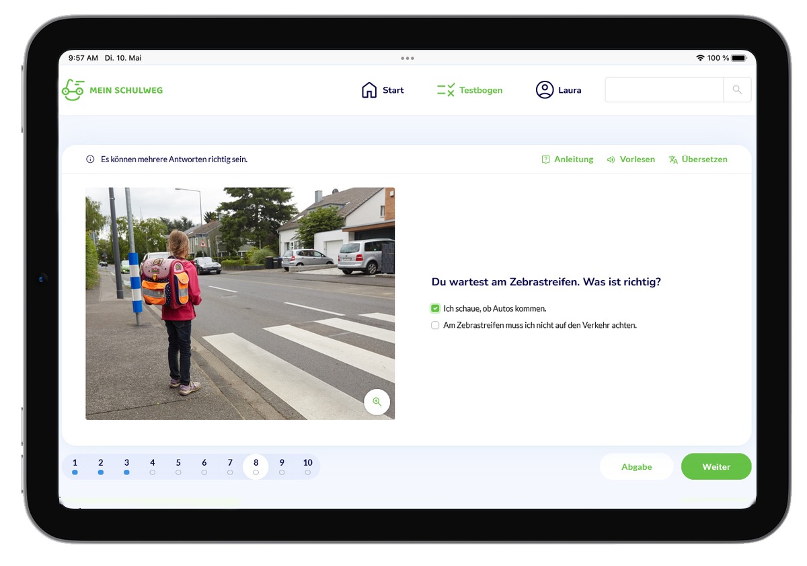The image size is (807, 566).
Task: Jump to question 4
Action: (153, 466)
